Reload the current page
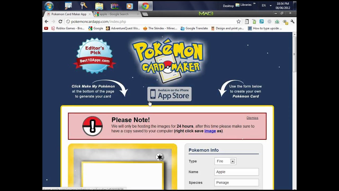The width and height of the screenshot is (339, 191). (60, 21)
